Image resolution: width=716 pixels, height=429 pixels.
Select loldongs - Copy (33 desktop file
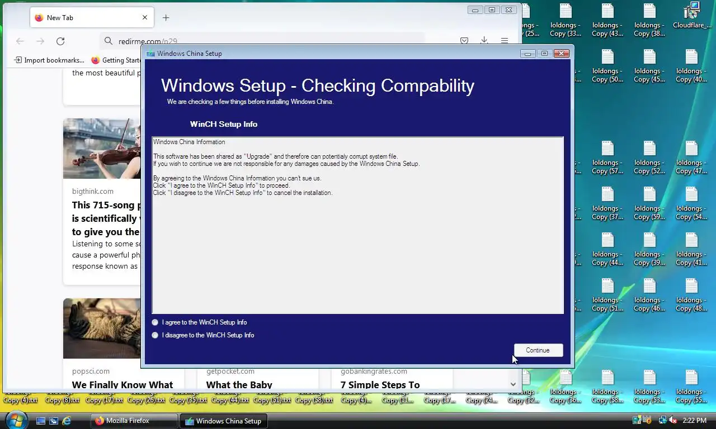[x=566, y=20]
